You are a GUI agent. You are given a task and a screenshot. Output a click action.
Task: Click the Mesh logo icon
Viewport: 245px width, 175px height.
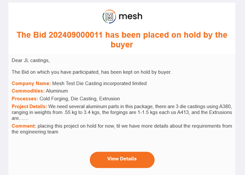pos(109,17)
